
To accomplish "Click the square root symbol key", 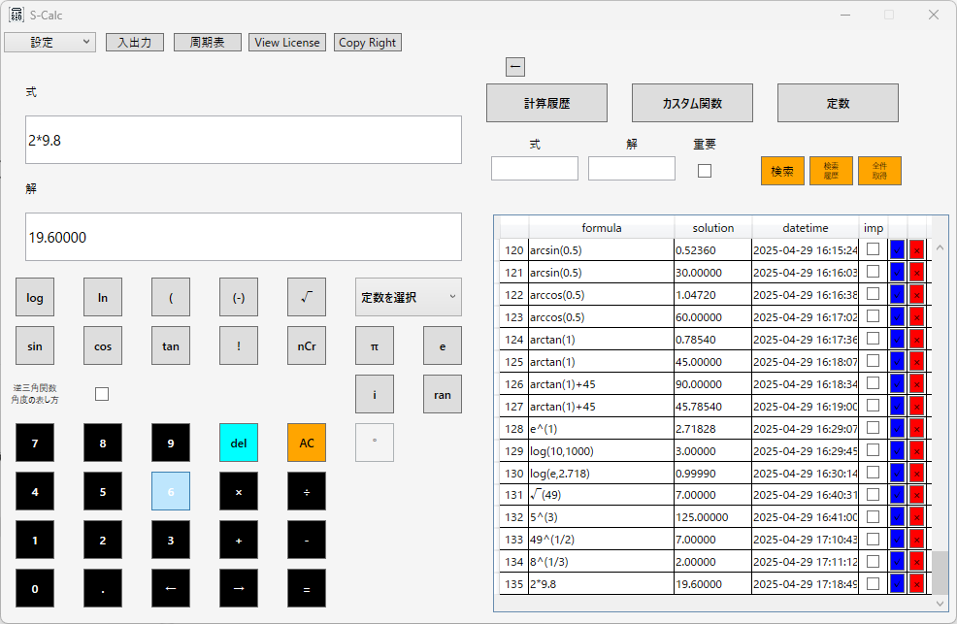I will 307,297.
